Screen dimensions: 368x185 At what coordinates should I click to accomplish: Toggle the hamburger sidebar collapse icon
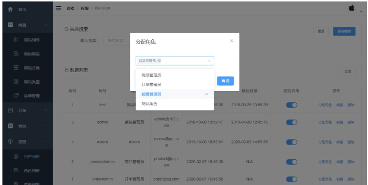59,8
